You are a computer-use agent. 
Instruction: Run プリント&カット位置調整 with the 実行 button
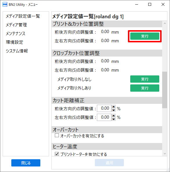pos(145,36)
